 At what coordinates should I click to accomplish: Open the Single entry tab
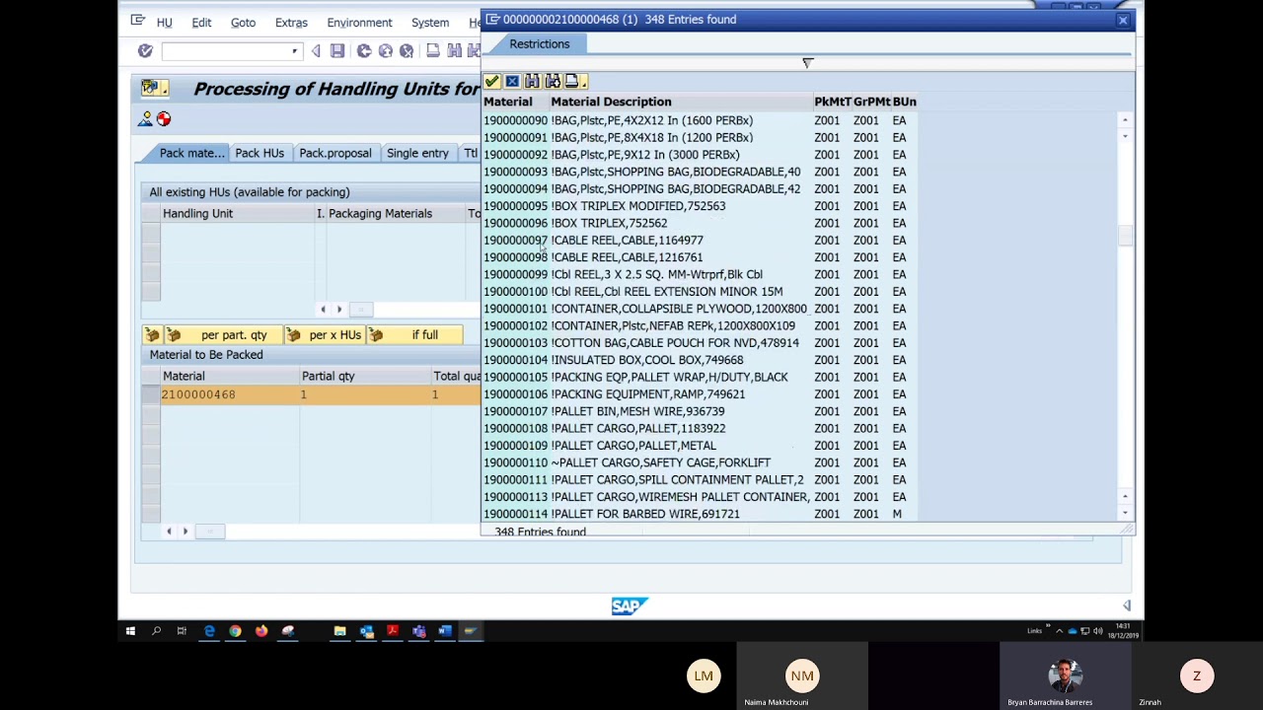(417, 153)
